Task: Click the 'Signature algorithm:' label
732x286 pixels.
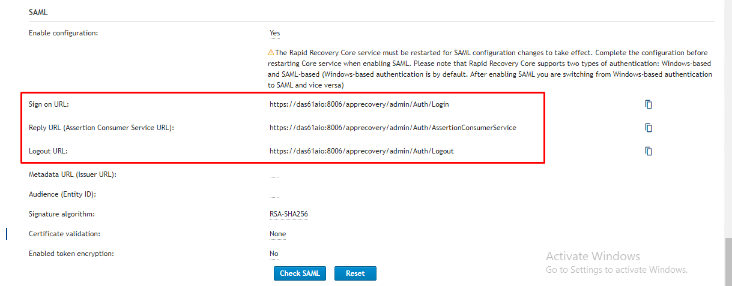Action: pyautogui.click(x=62, y=214)
